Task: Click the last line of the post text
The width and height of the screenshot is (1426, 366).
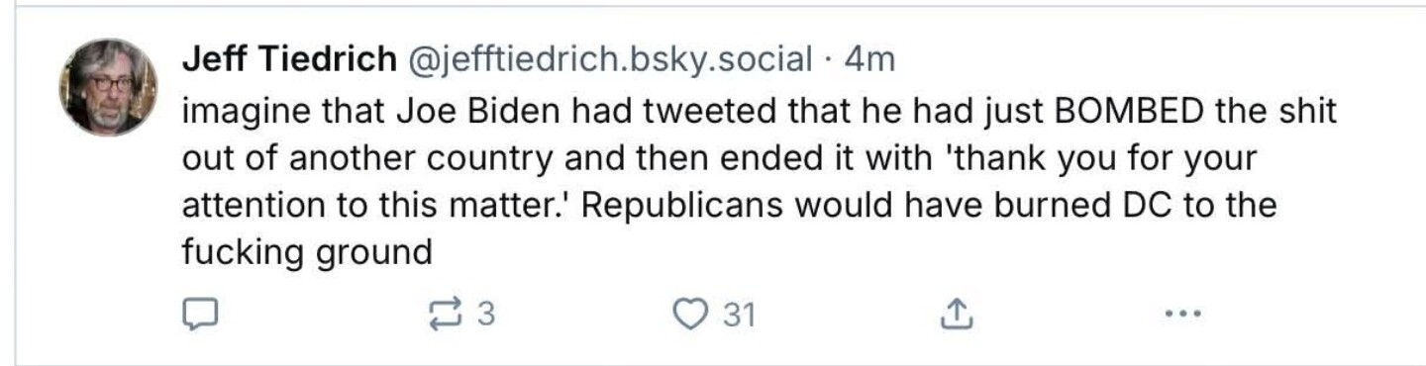Action: [307, 253]
